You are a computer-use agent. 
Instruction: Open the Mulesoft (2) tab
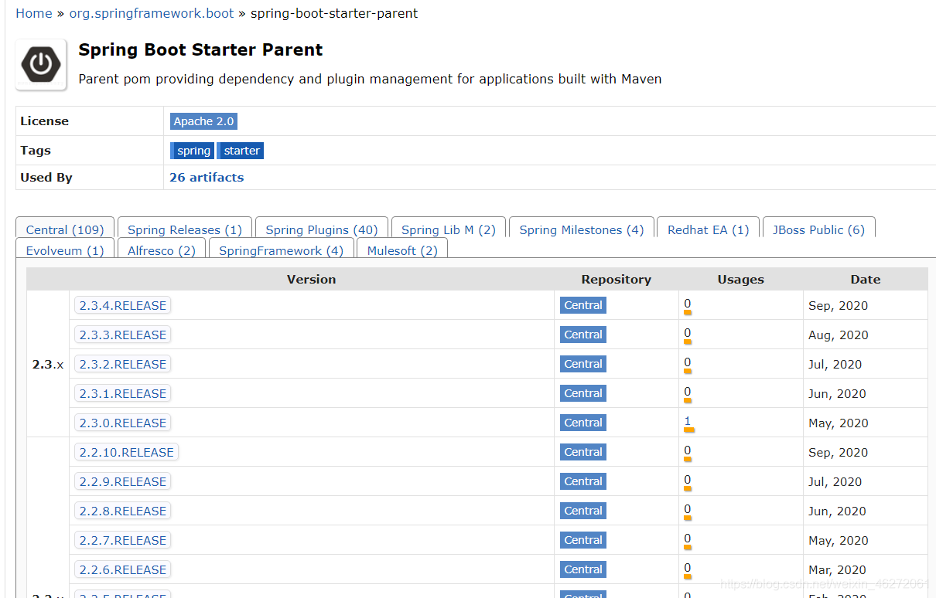[x=402, y=250]
